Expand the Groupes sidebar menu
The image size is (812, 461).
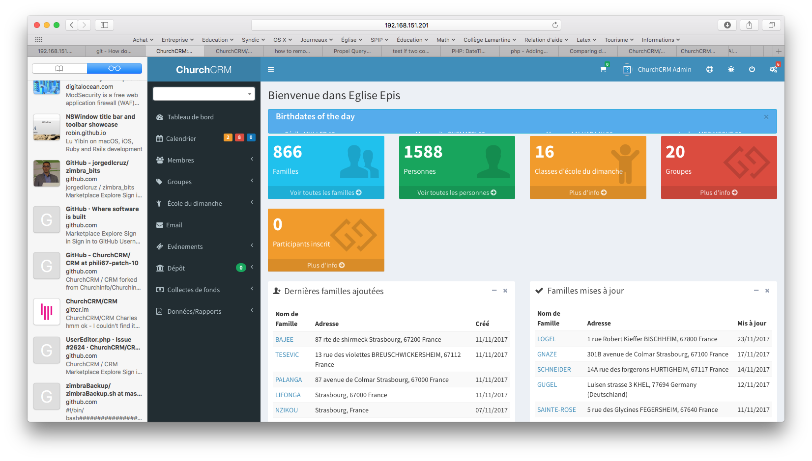204,182
